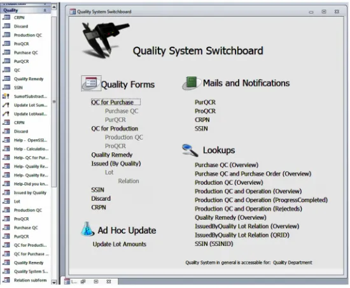The image size is (350, 288).
Task: Open Quality Remedy under Quality Forms
Action: 112,155
